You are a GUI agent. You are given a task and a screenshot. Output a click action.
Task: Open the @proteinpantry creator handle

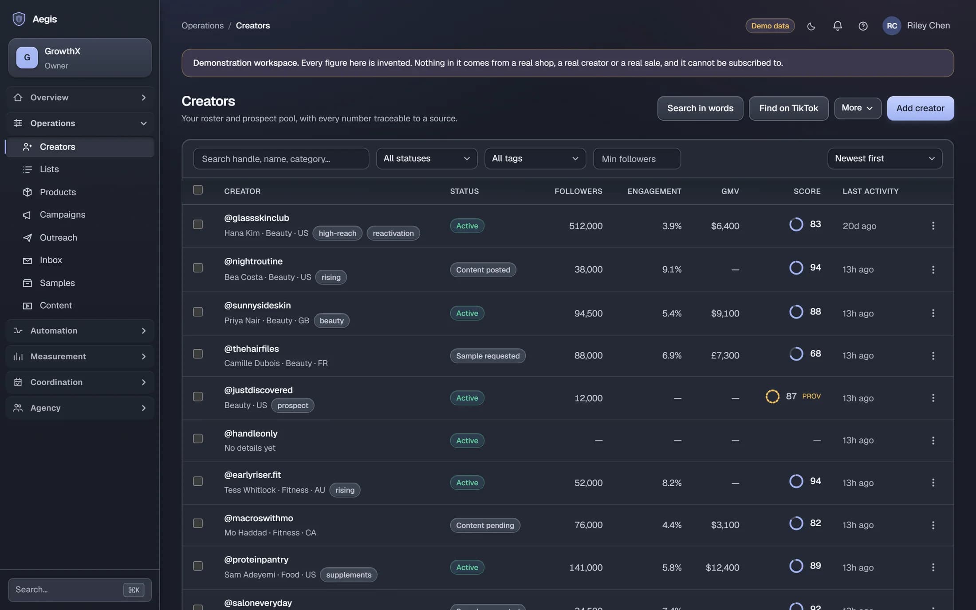[x=256, y=560]
